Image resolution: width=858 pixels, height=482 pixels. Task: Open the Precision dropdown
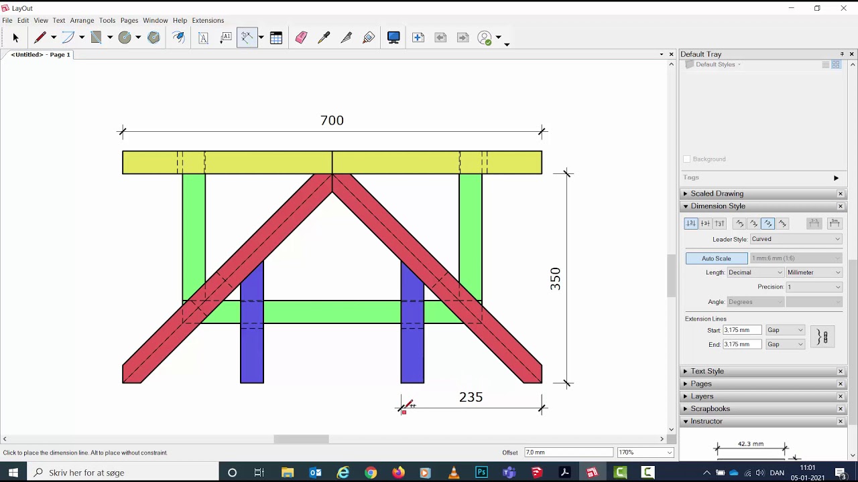tap(814, 287)
